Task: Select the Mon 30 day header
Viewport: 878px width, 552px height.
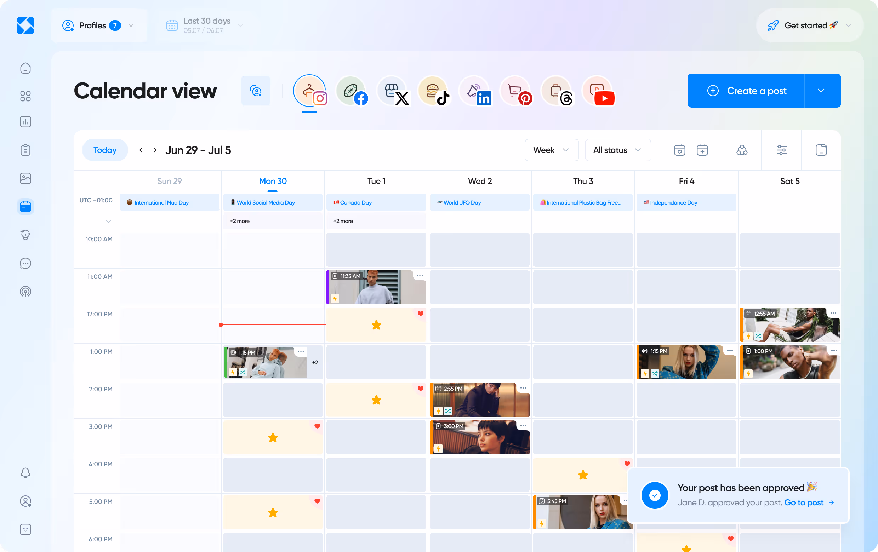Action: click(x=272, y=181)
